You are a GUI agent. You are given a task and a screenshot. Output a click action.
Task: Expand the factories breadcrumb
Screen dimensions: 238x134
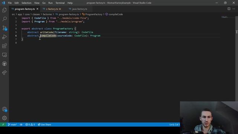(x=47, y=14)
